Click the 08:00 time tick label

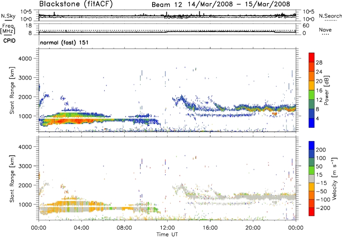[x=124, y=228]
